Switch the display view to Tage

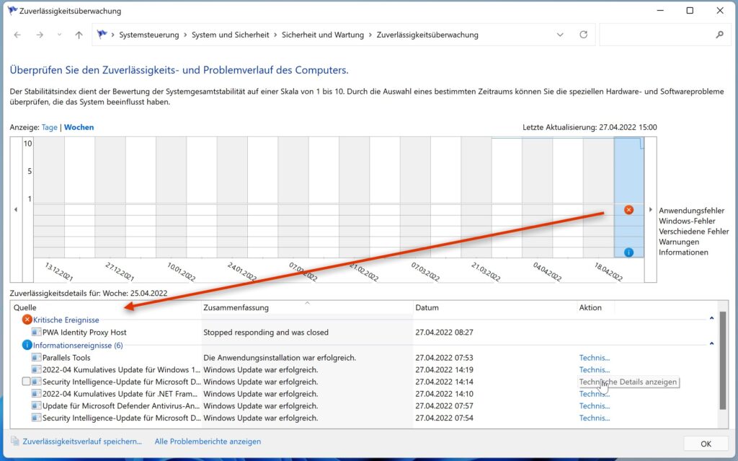[x=49, y=127]
